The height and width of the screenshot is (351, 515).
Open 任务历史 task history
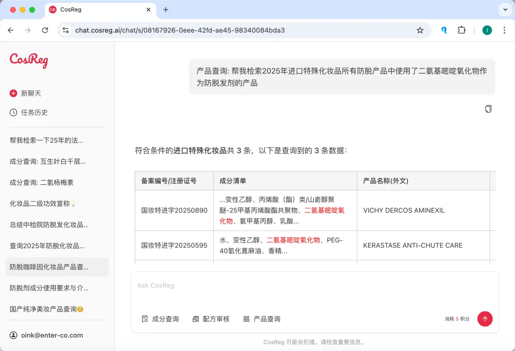coord(29,113)
